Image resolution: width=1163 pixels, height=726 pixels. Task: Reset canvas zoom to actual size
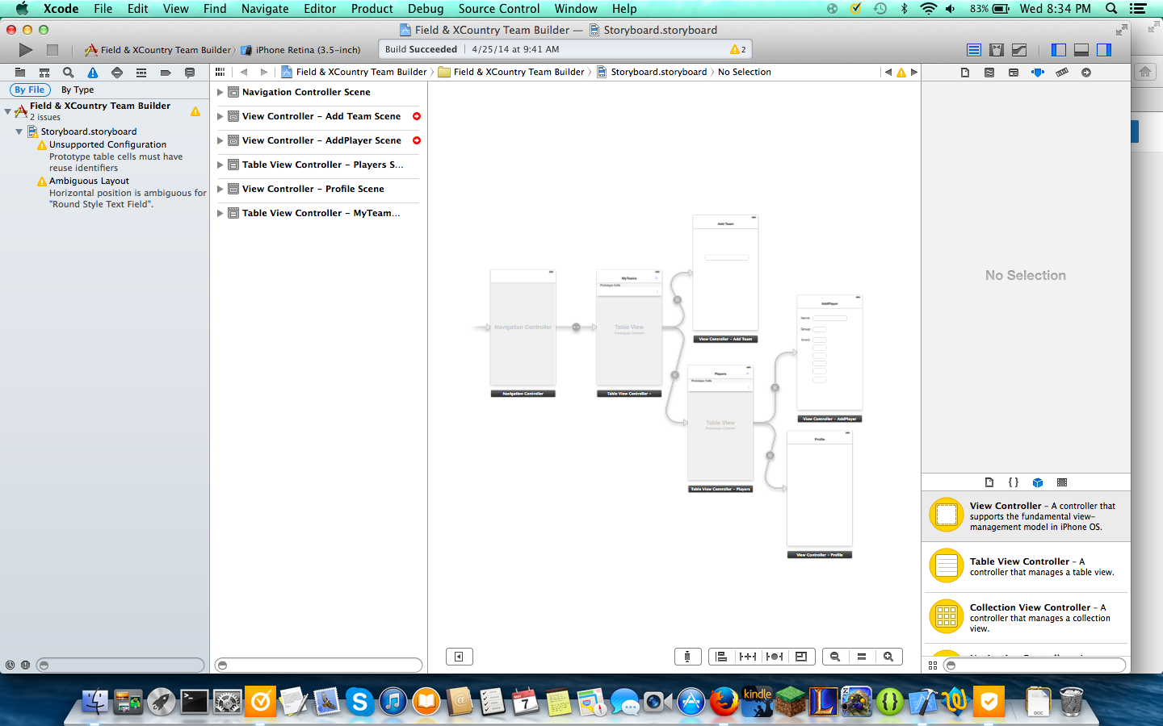[862, 657]
